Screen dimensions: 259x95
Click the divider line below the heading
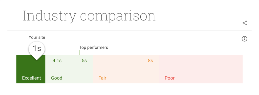[x=129, y=30]
